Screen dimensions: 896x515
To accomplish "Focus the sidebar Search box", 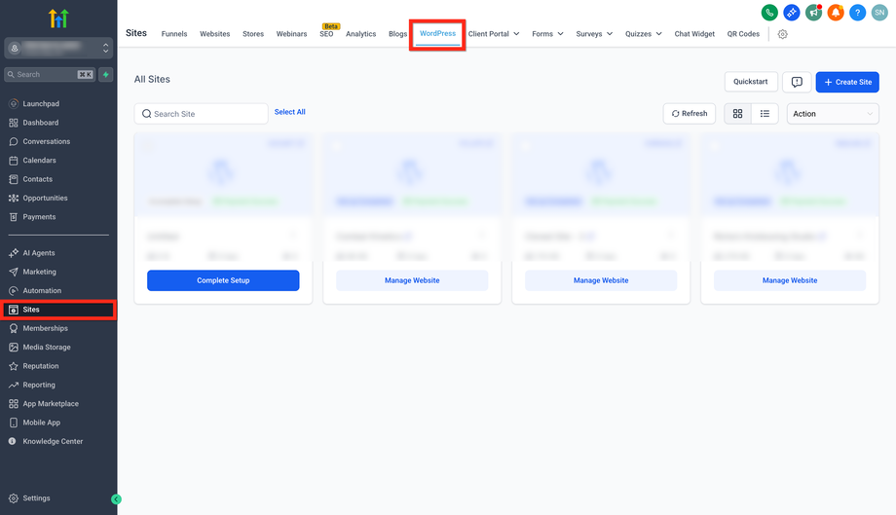I will 50,74.
